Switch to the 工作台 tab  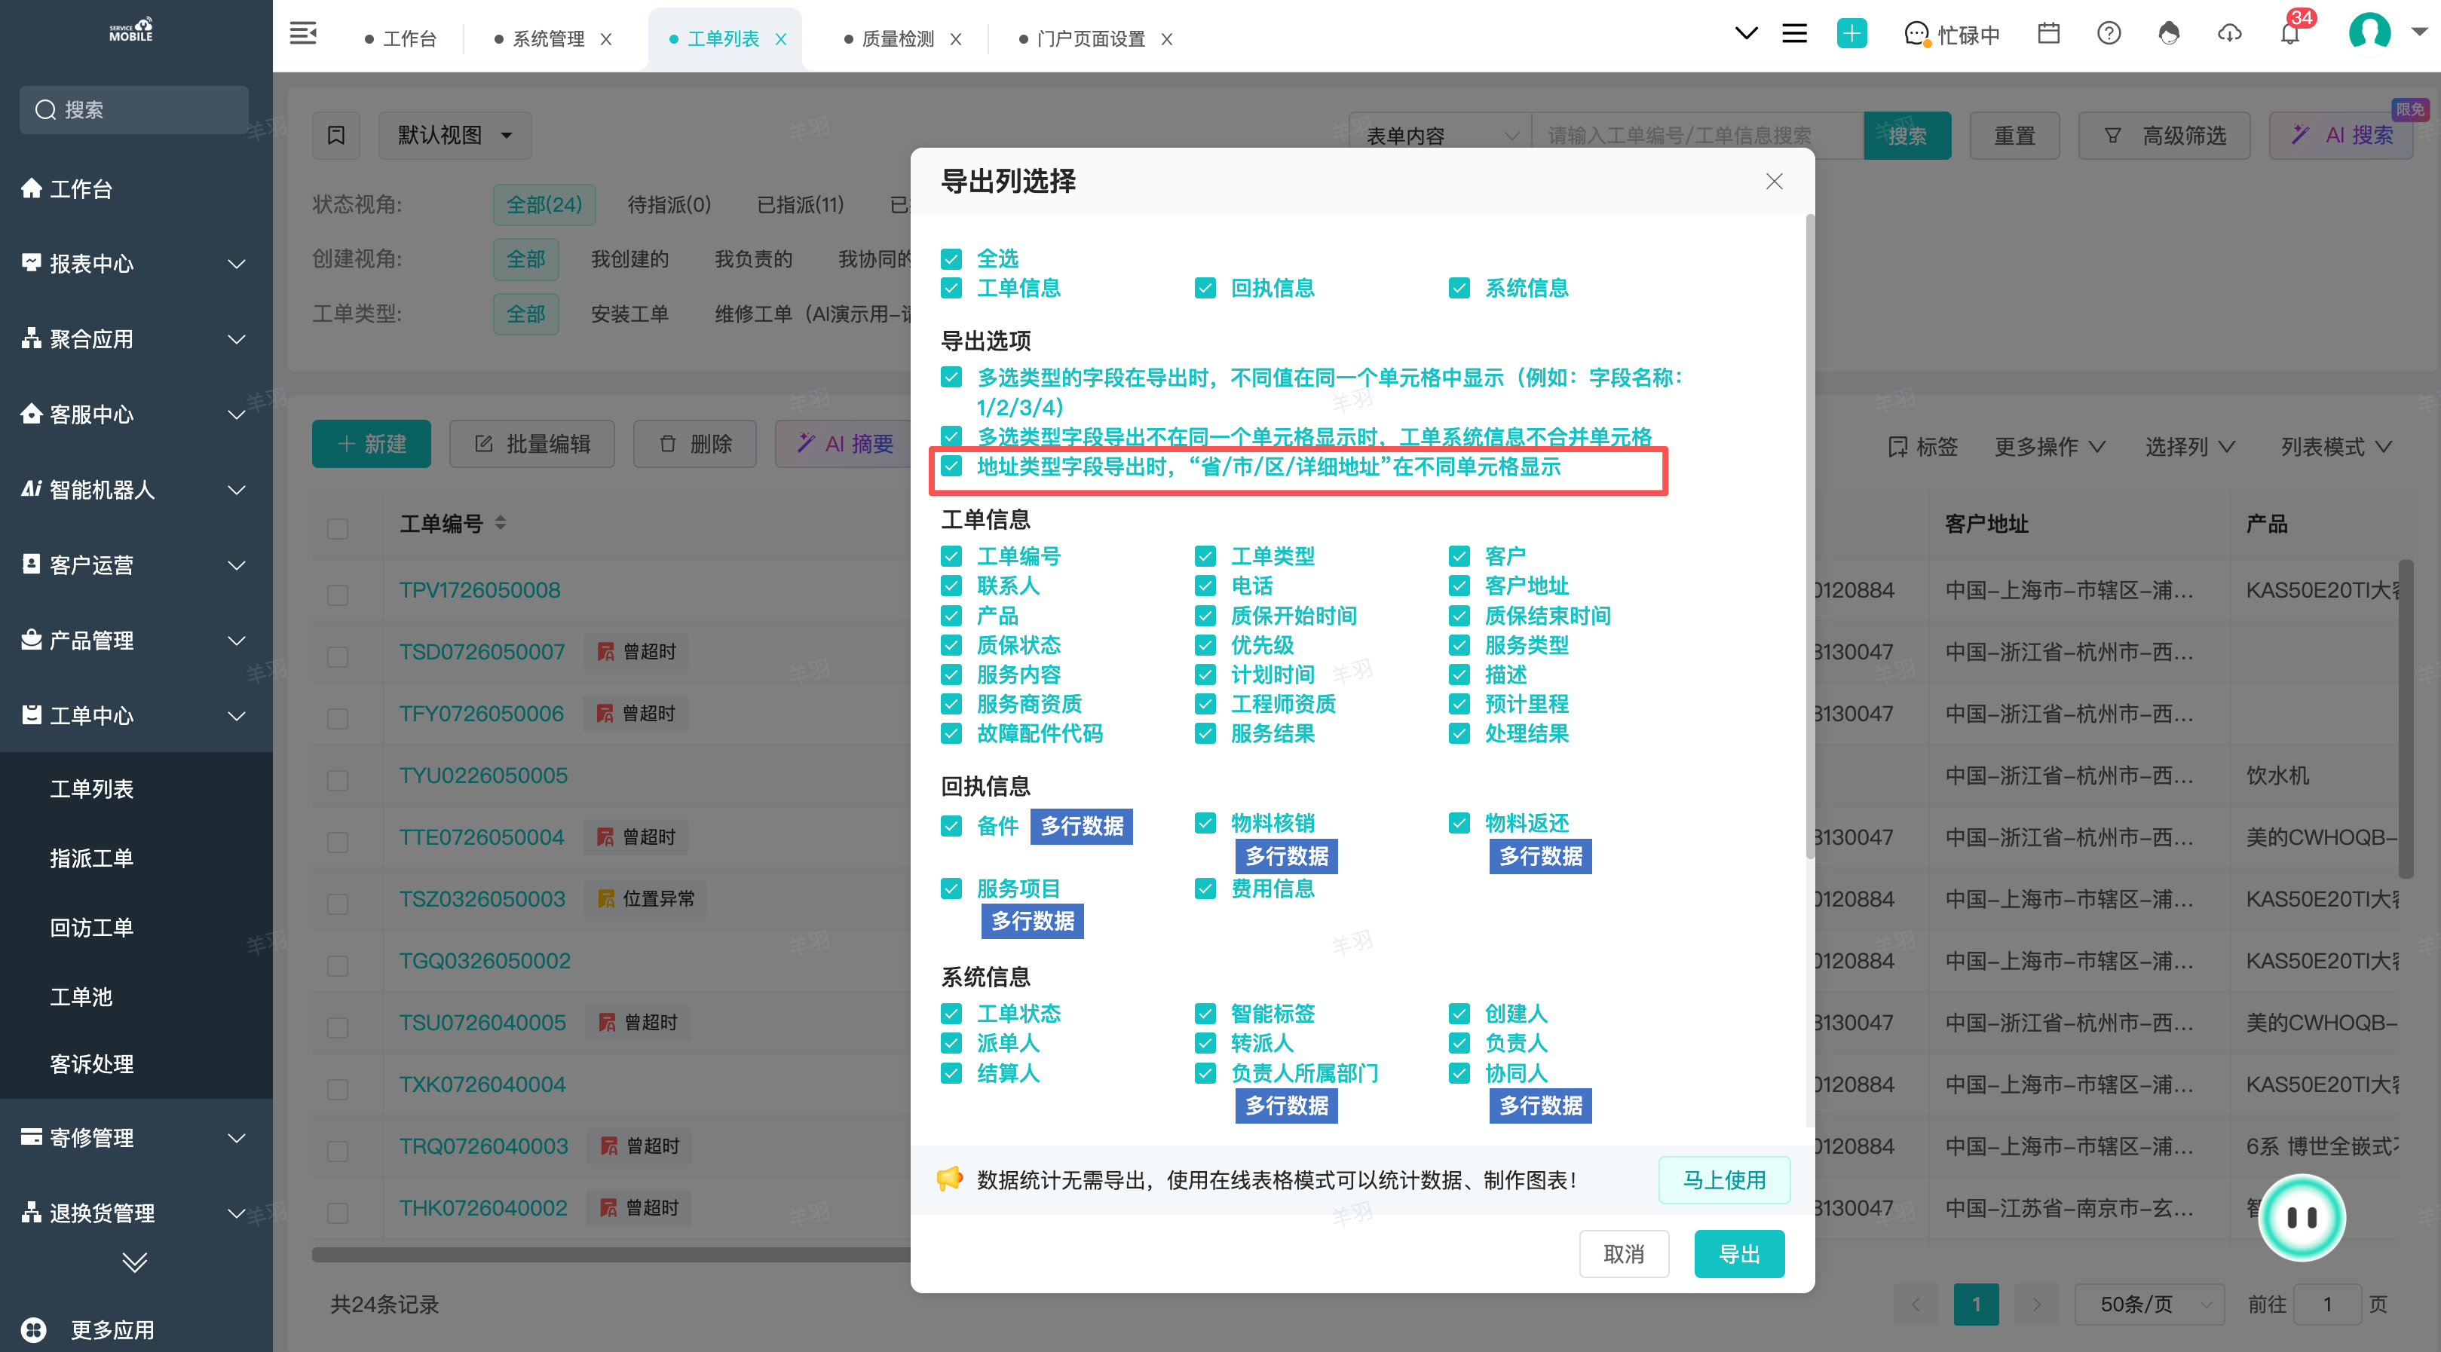click(402, 39)
